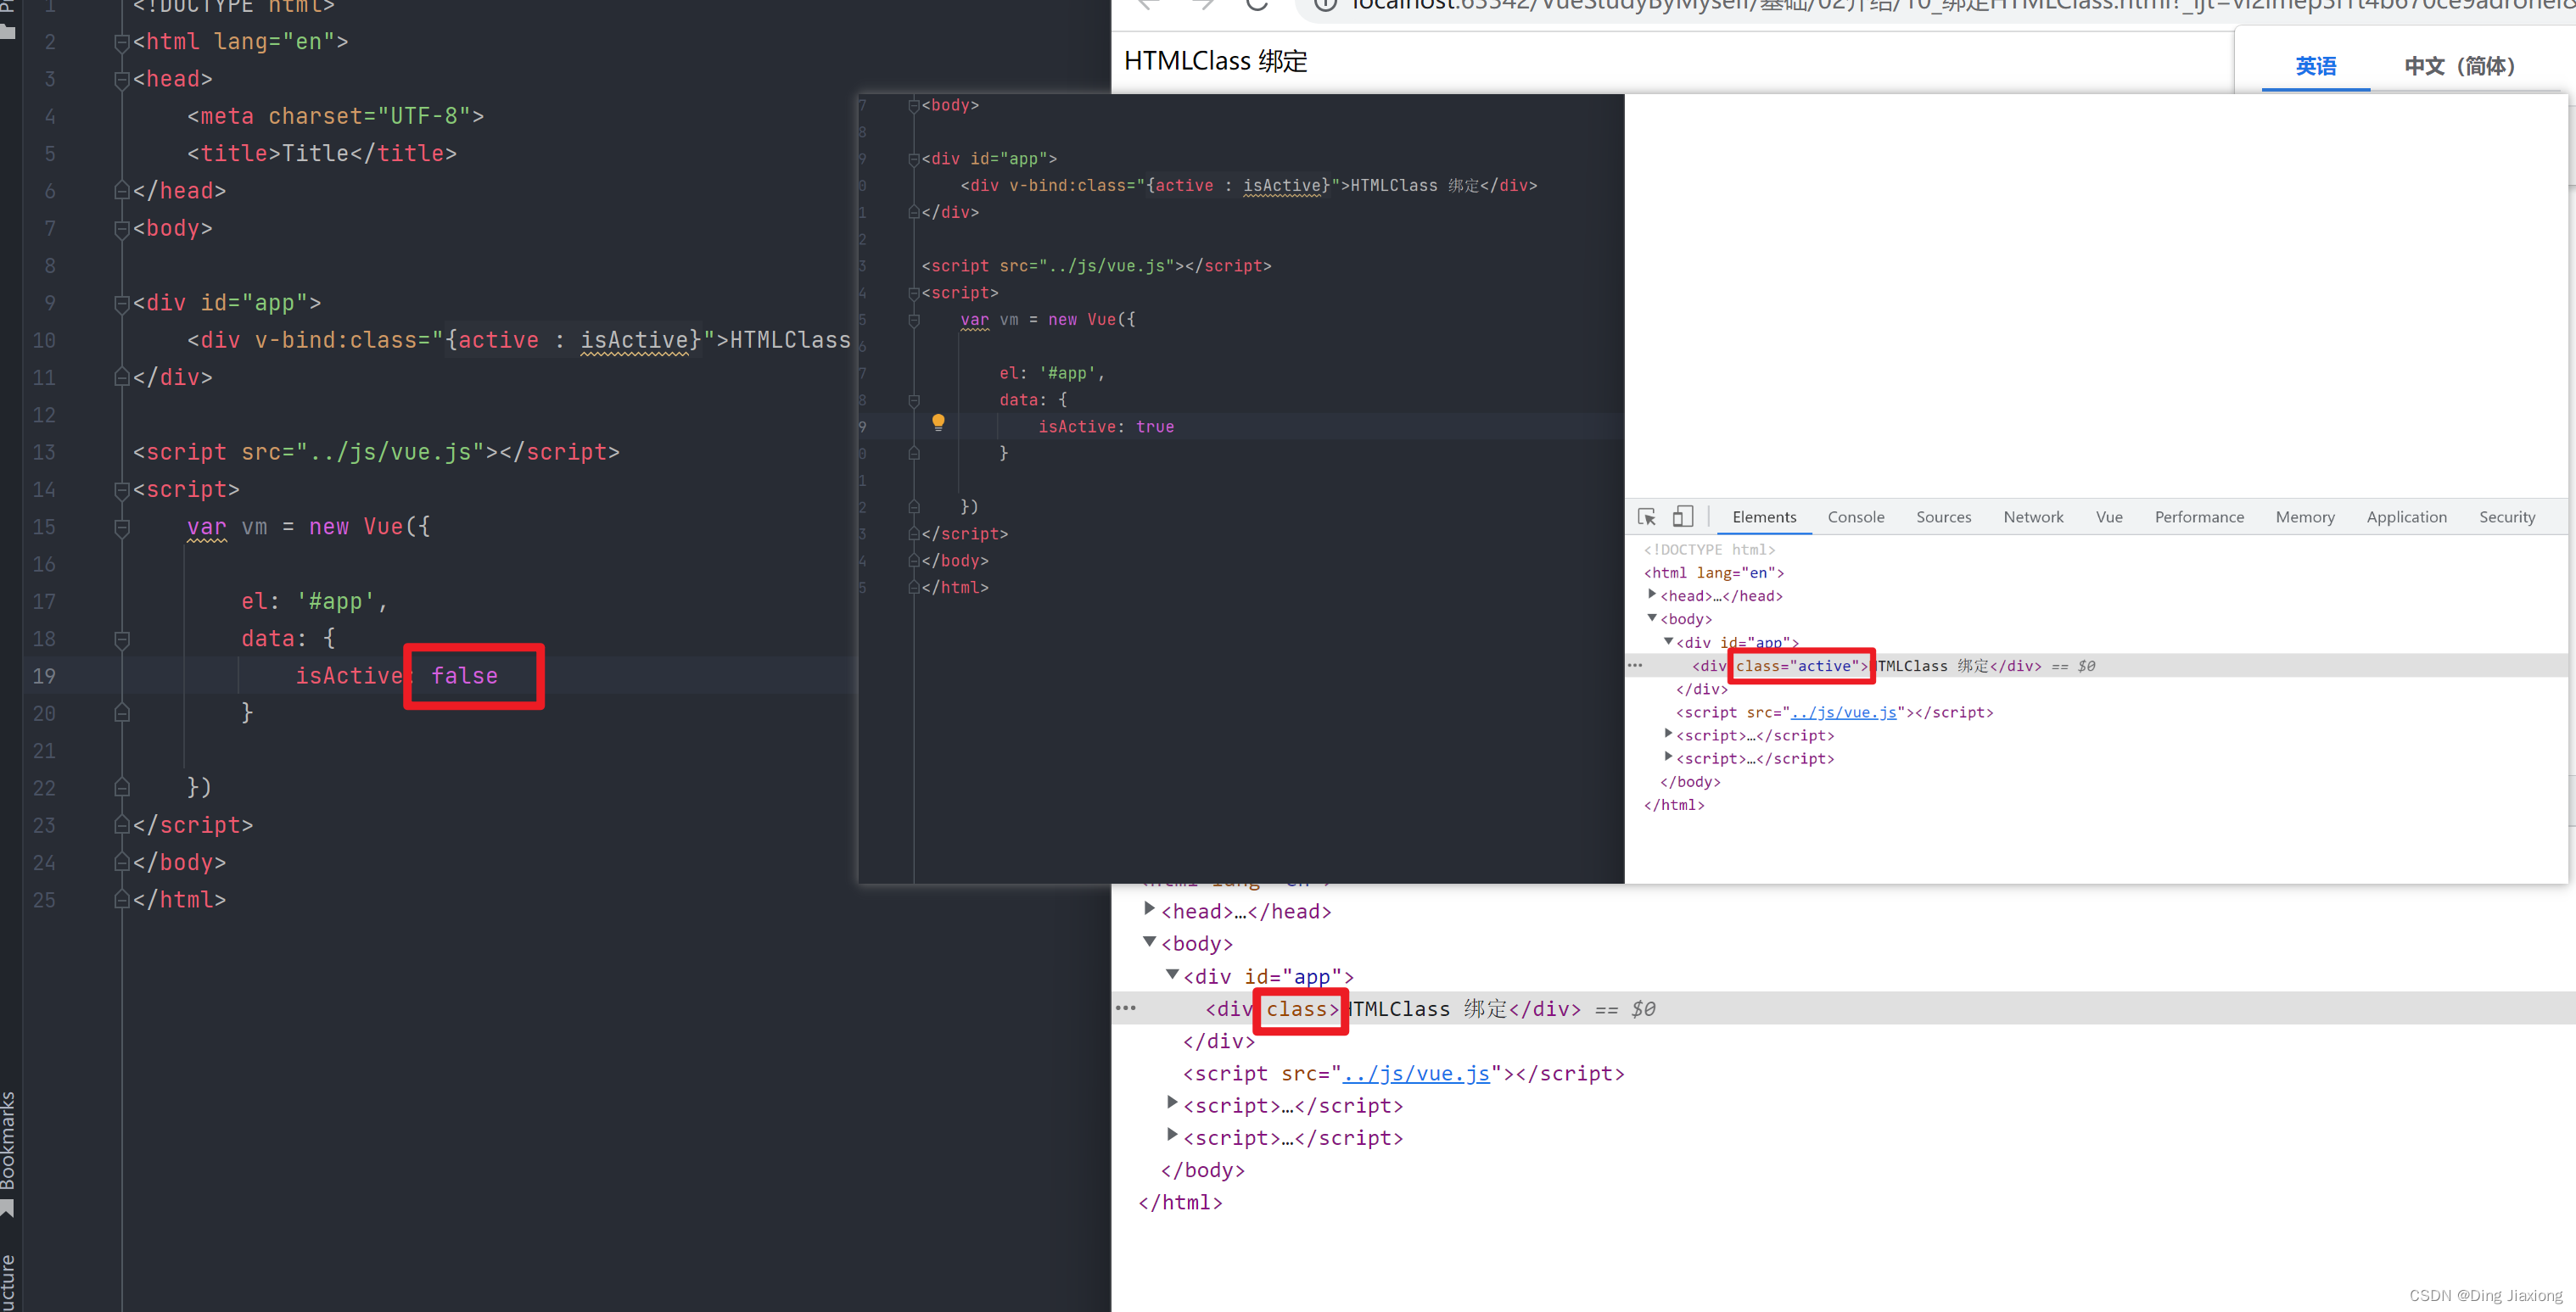Click line number 13 in the gutter
Image resolution: width=2576 pixels, height=1312 pixels.
44,452
